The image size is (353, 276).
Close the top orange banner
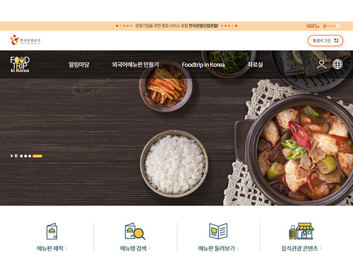point(338,26)
